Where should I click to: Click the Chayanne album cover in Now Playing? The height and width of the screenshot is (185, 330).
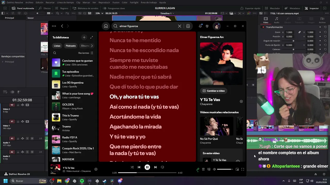221,64
